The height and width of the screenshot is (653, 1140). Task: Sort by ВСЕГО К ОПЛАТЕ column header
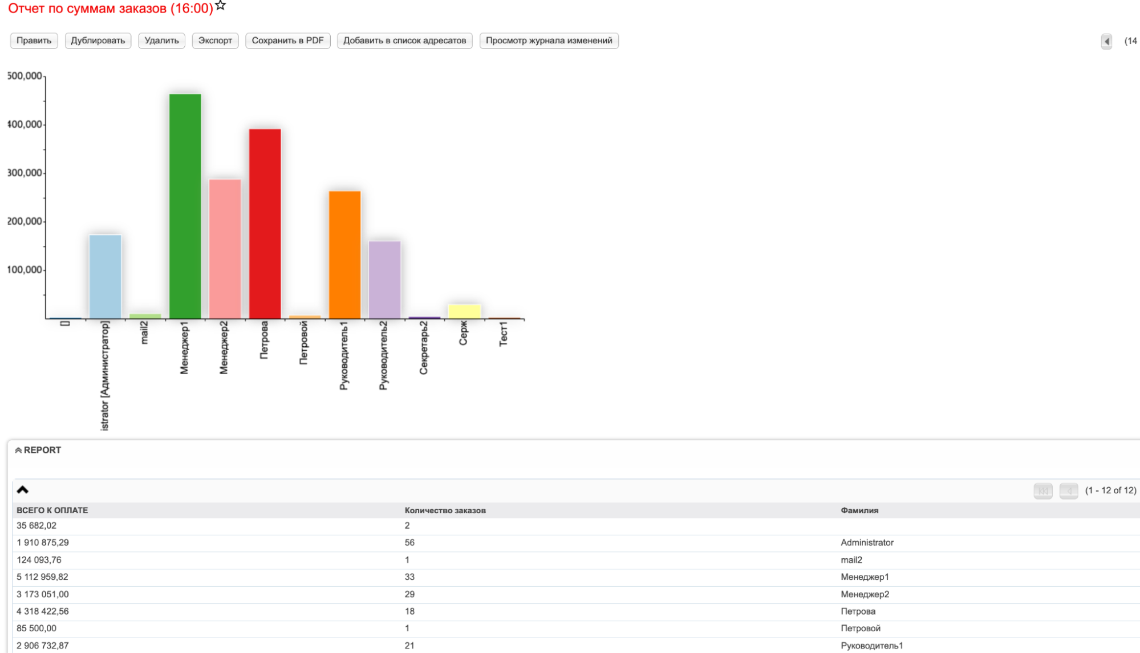(52, 510)
